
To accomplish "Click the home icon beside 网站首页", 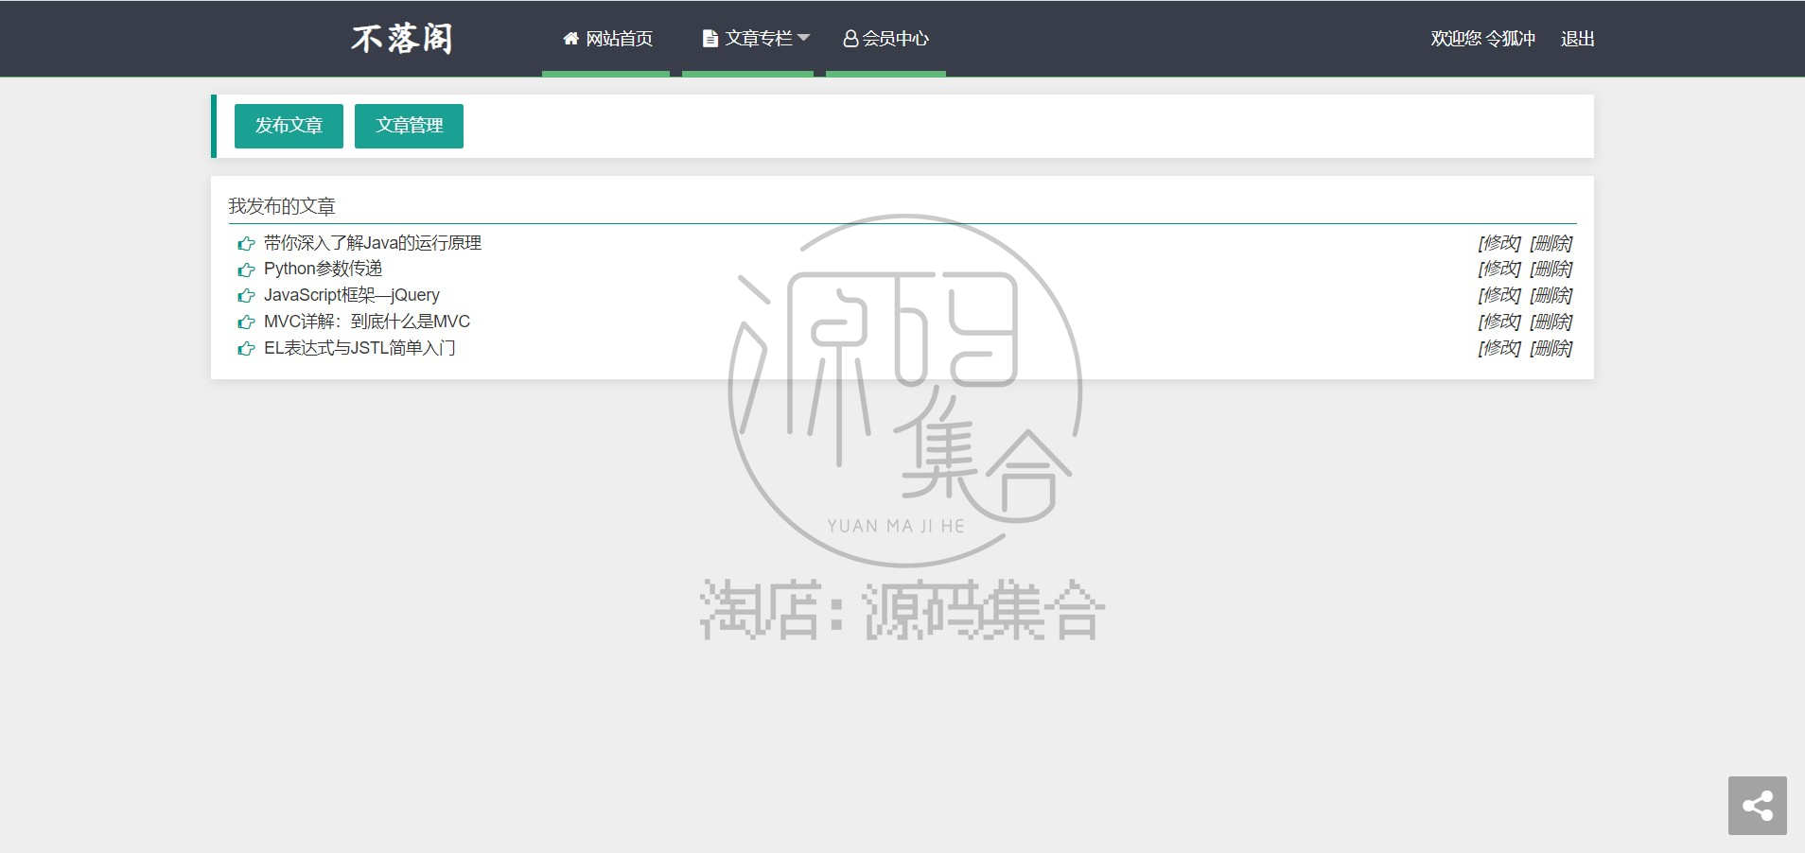I will pyautogui.click(x=570, y=39).
